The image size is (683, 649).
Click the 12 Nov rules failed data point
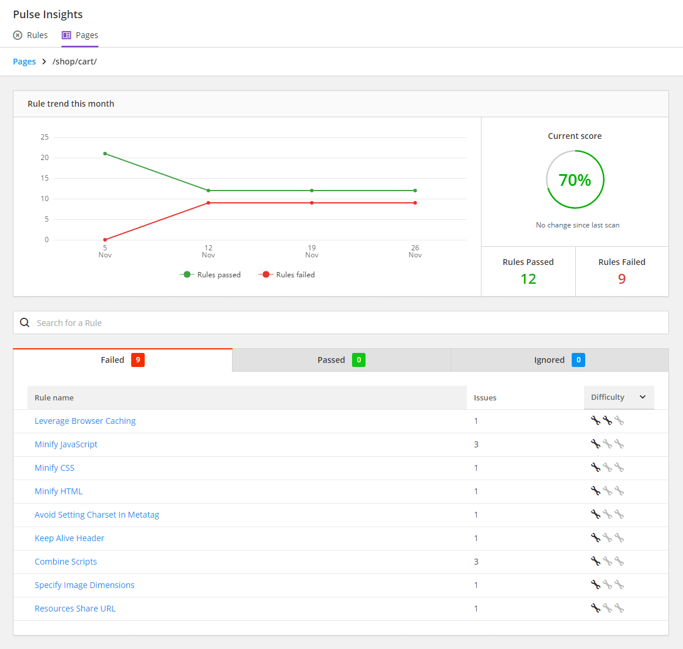(x=208, y=203)
